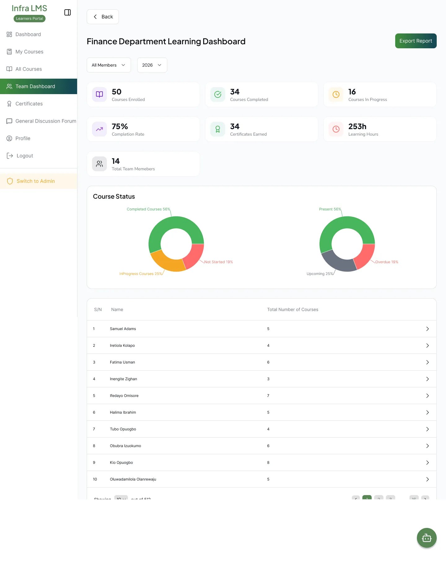Collapse the sidebar with the panel toggle icon
The height and width of the screenshot is (579, 446).
(x=68, y=12)
